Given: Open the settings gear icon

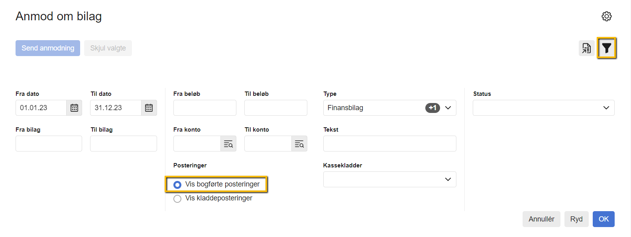Looking at the screenshot, I should coord(606,16).
